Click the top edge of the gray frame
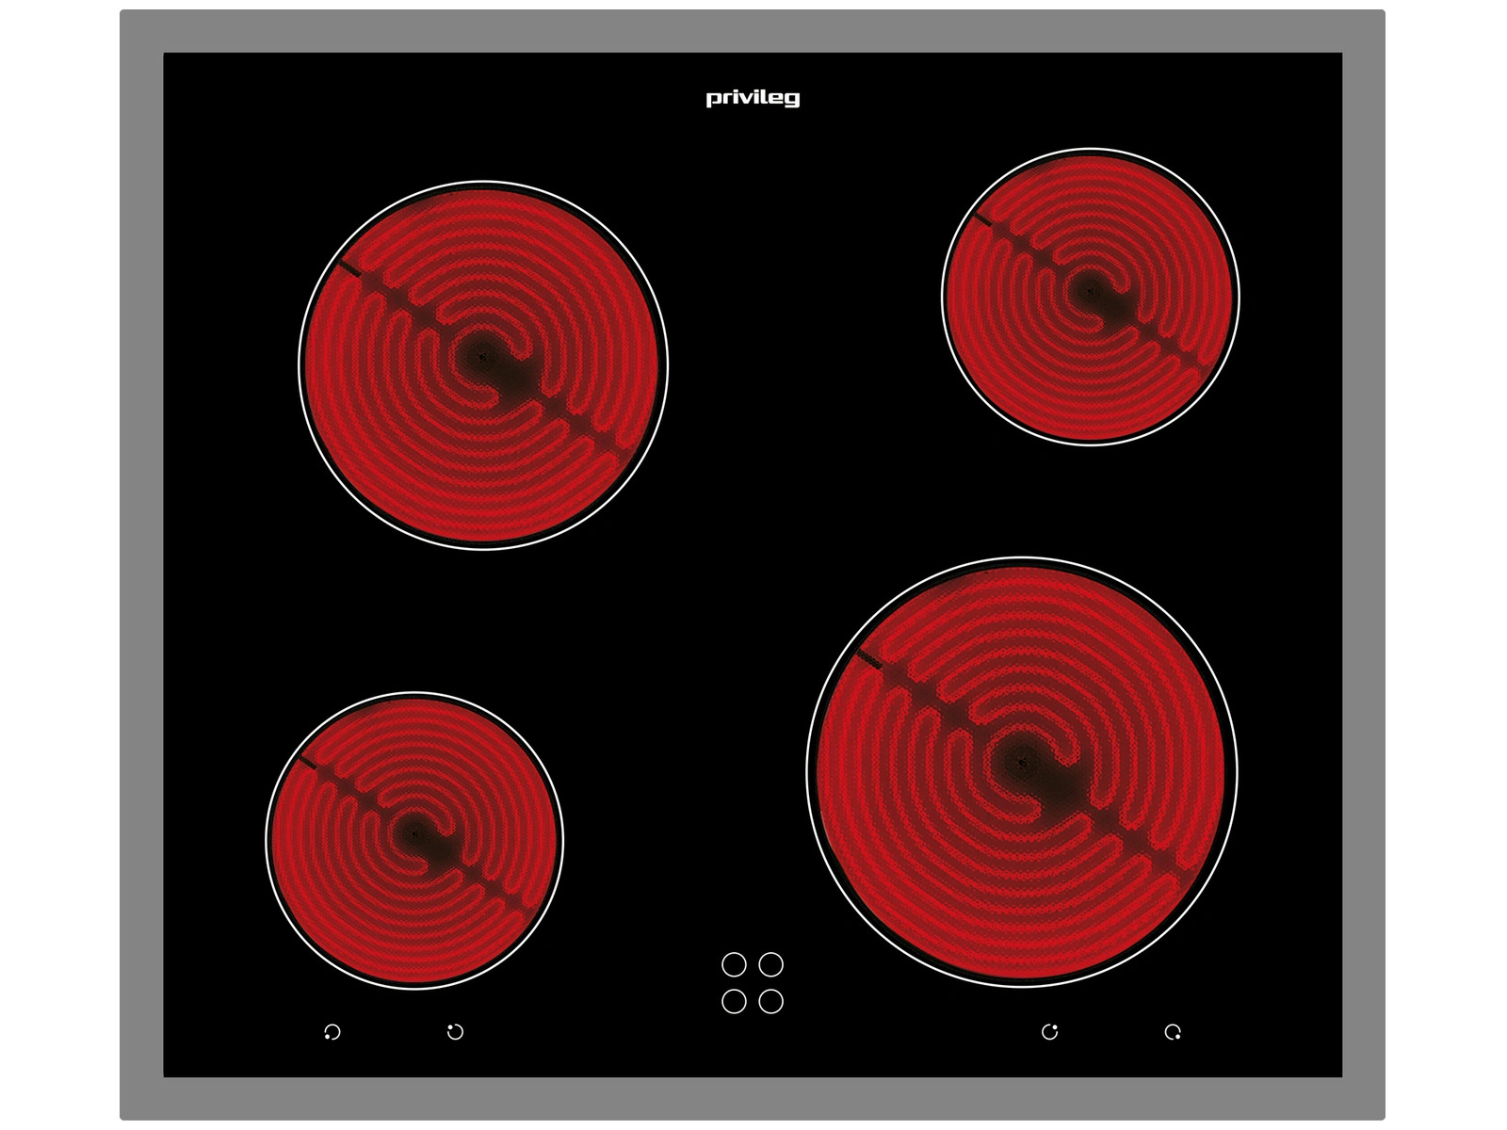Screen dimensions: 1507x1130 tap(753, 31)
